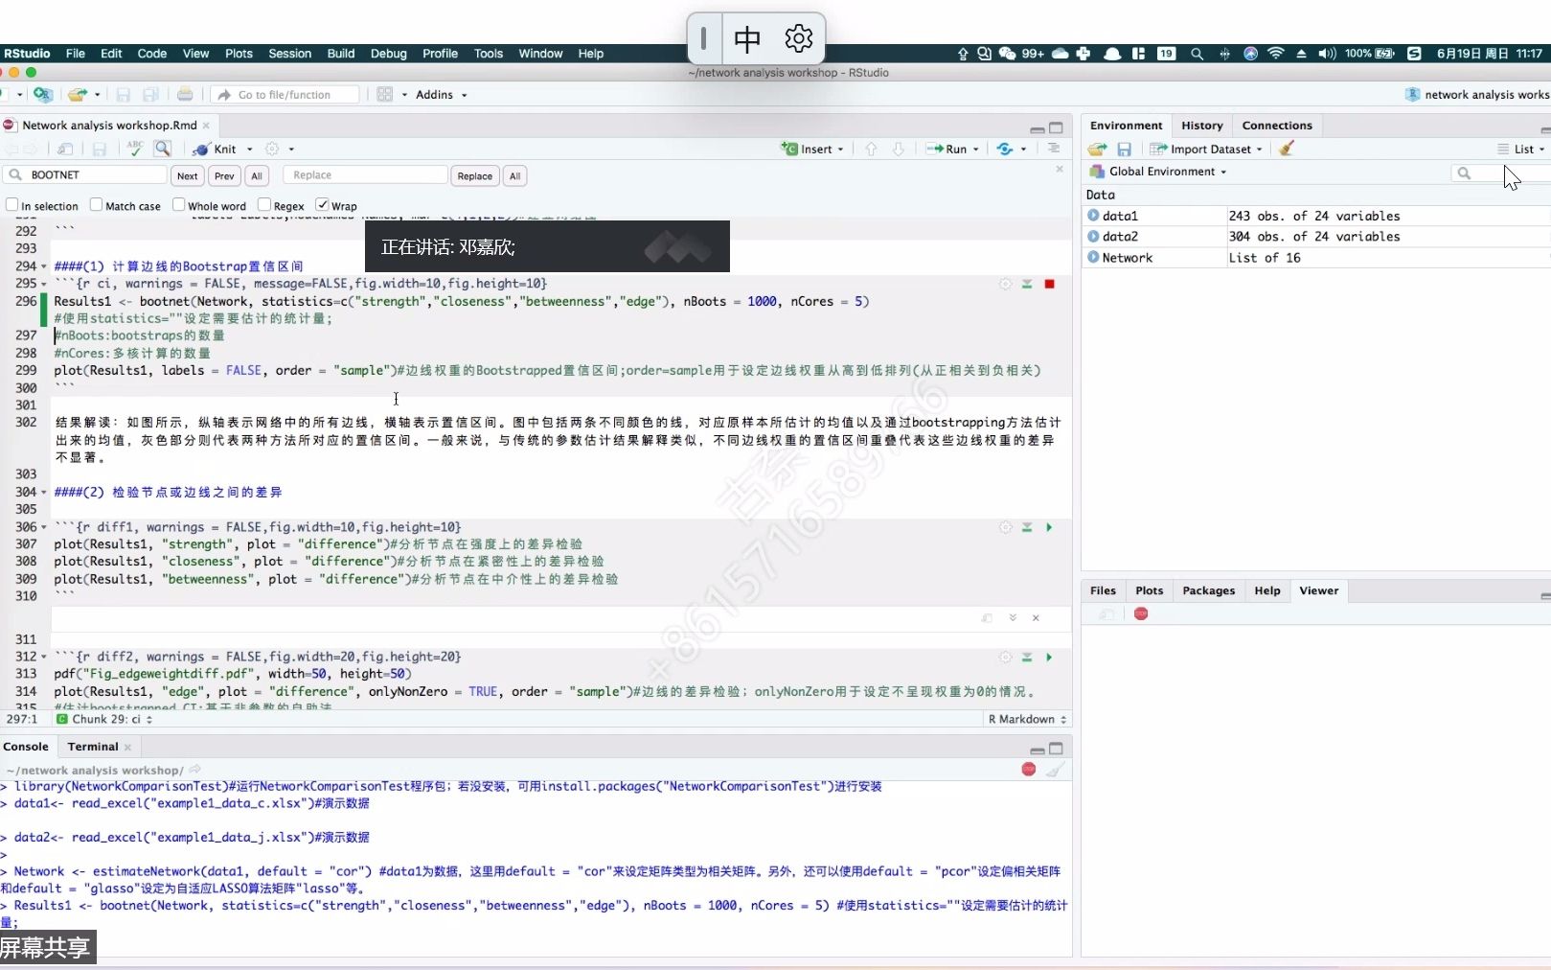Click the WeChat icon in the menu bar

[x=1007, y=54]
